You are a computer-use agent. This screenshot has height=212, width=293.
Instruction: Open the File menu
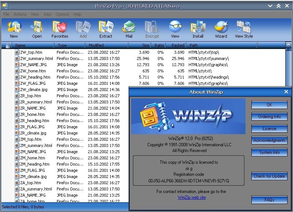click(6, 14)
